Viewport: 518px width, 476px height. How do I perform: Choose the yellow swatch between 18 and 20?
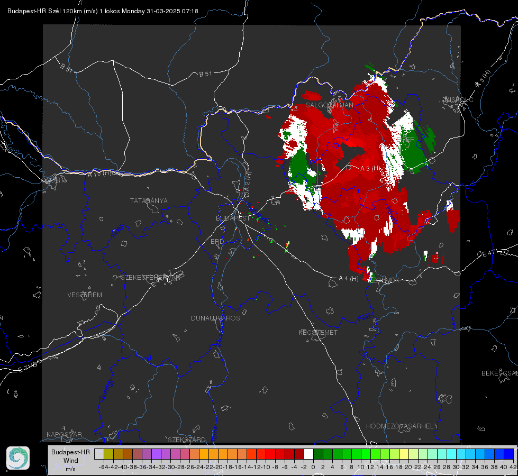point(404,454)
